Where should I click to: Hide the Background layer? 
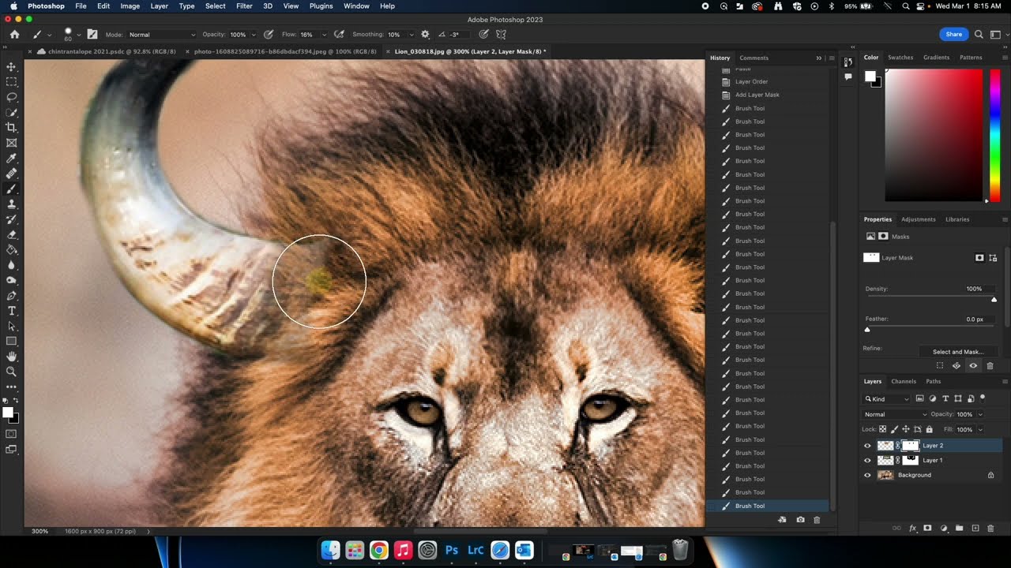pyautogui.click(x=867, y=475)
